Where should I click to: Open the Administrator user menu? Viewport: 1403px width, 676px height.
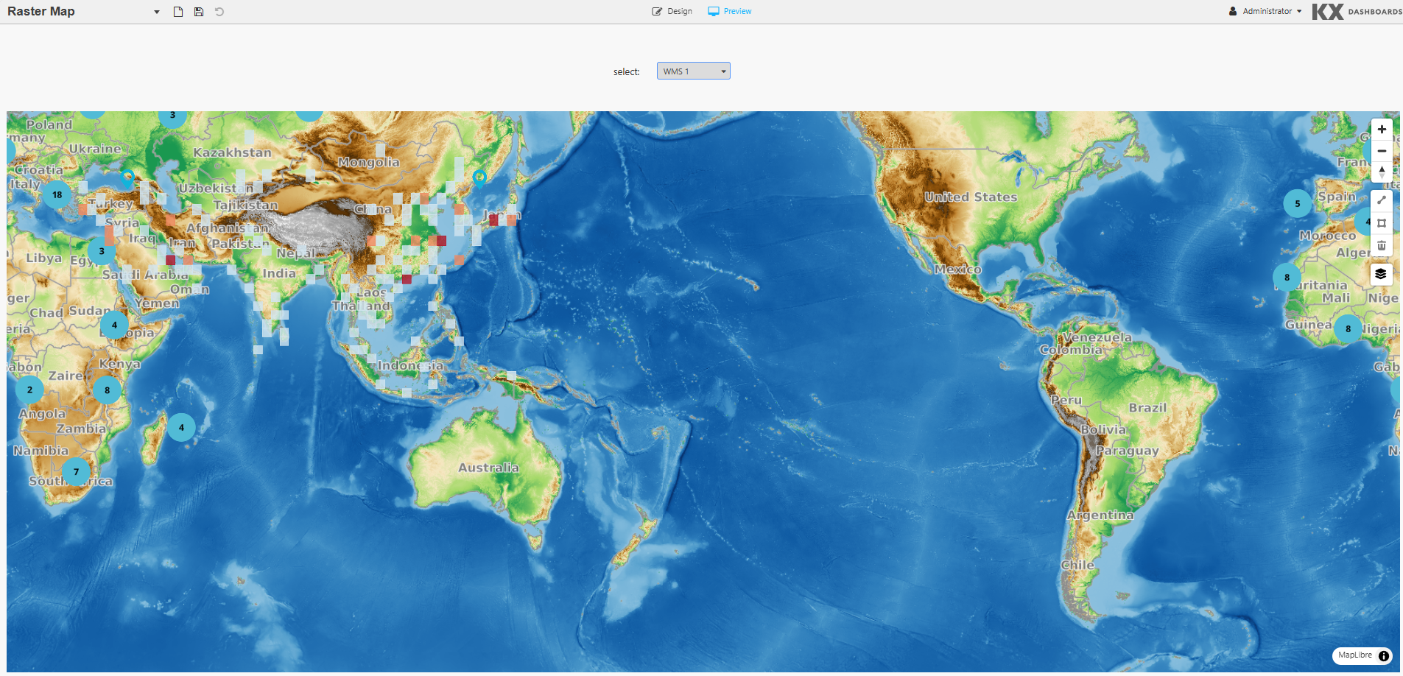(1265, 11)
